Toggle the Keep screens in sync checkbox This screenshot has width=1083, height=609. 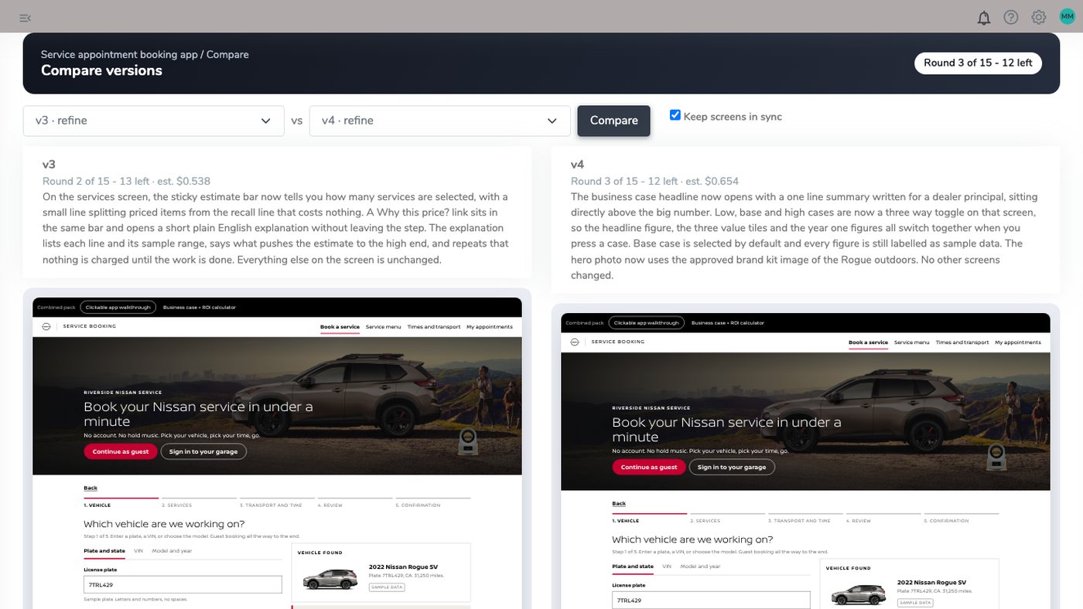[x=675, y=115]
